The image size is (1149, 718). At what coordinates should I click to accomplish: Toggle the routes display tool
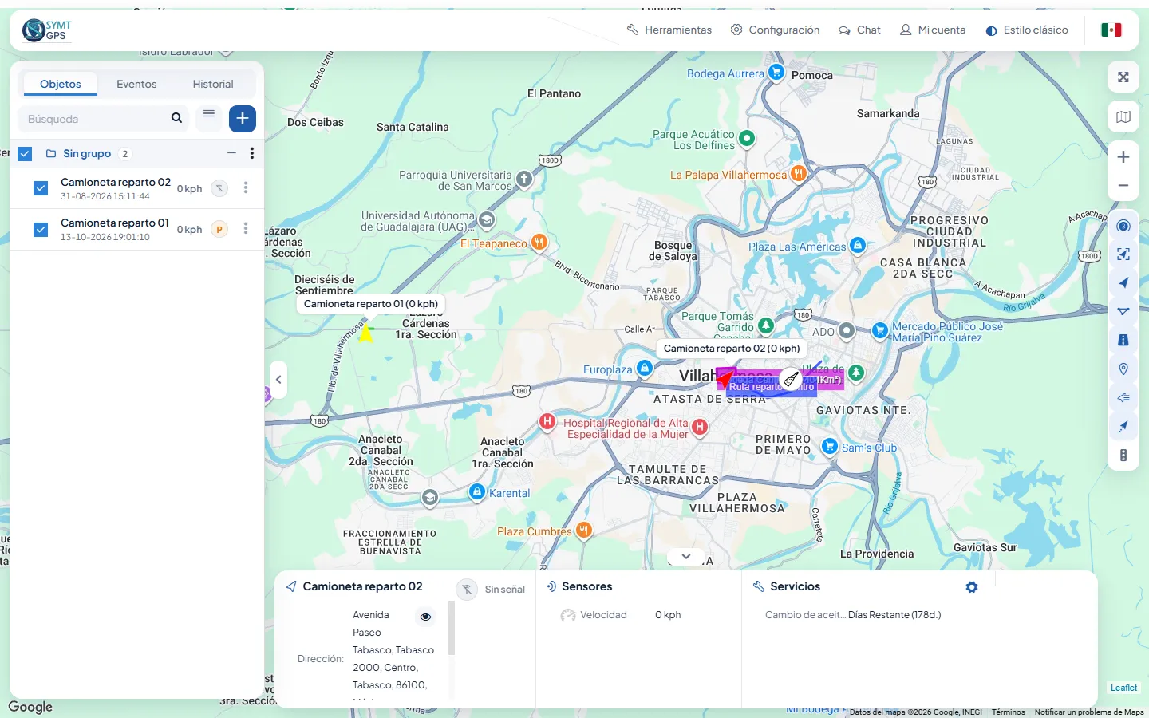(x=1123, y=311)
